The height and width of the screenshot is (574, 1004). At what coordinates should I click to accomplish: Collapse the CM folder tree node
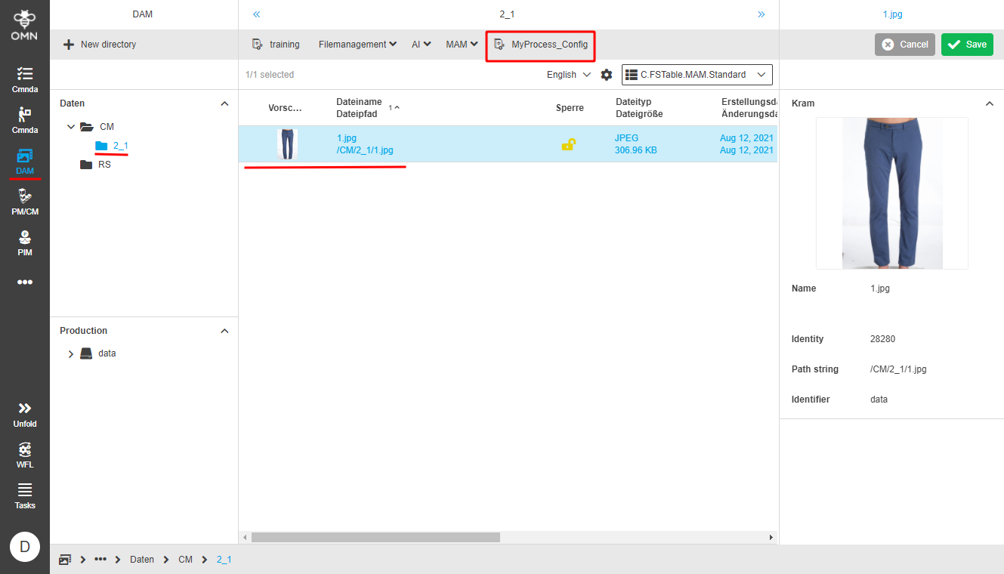tap(71, 127)
